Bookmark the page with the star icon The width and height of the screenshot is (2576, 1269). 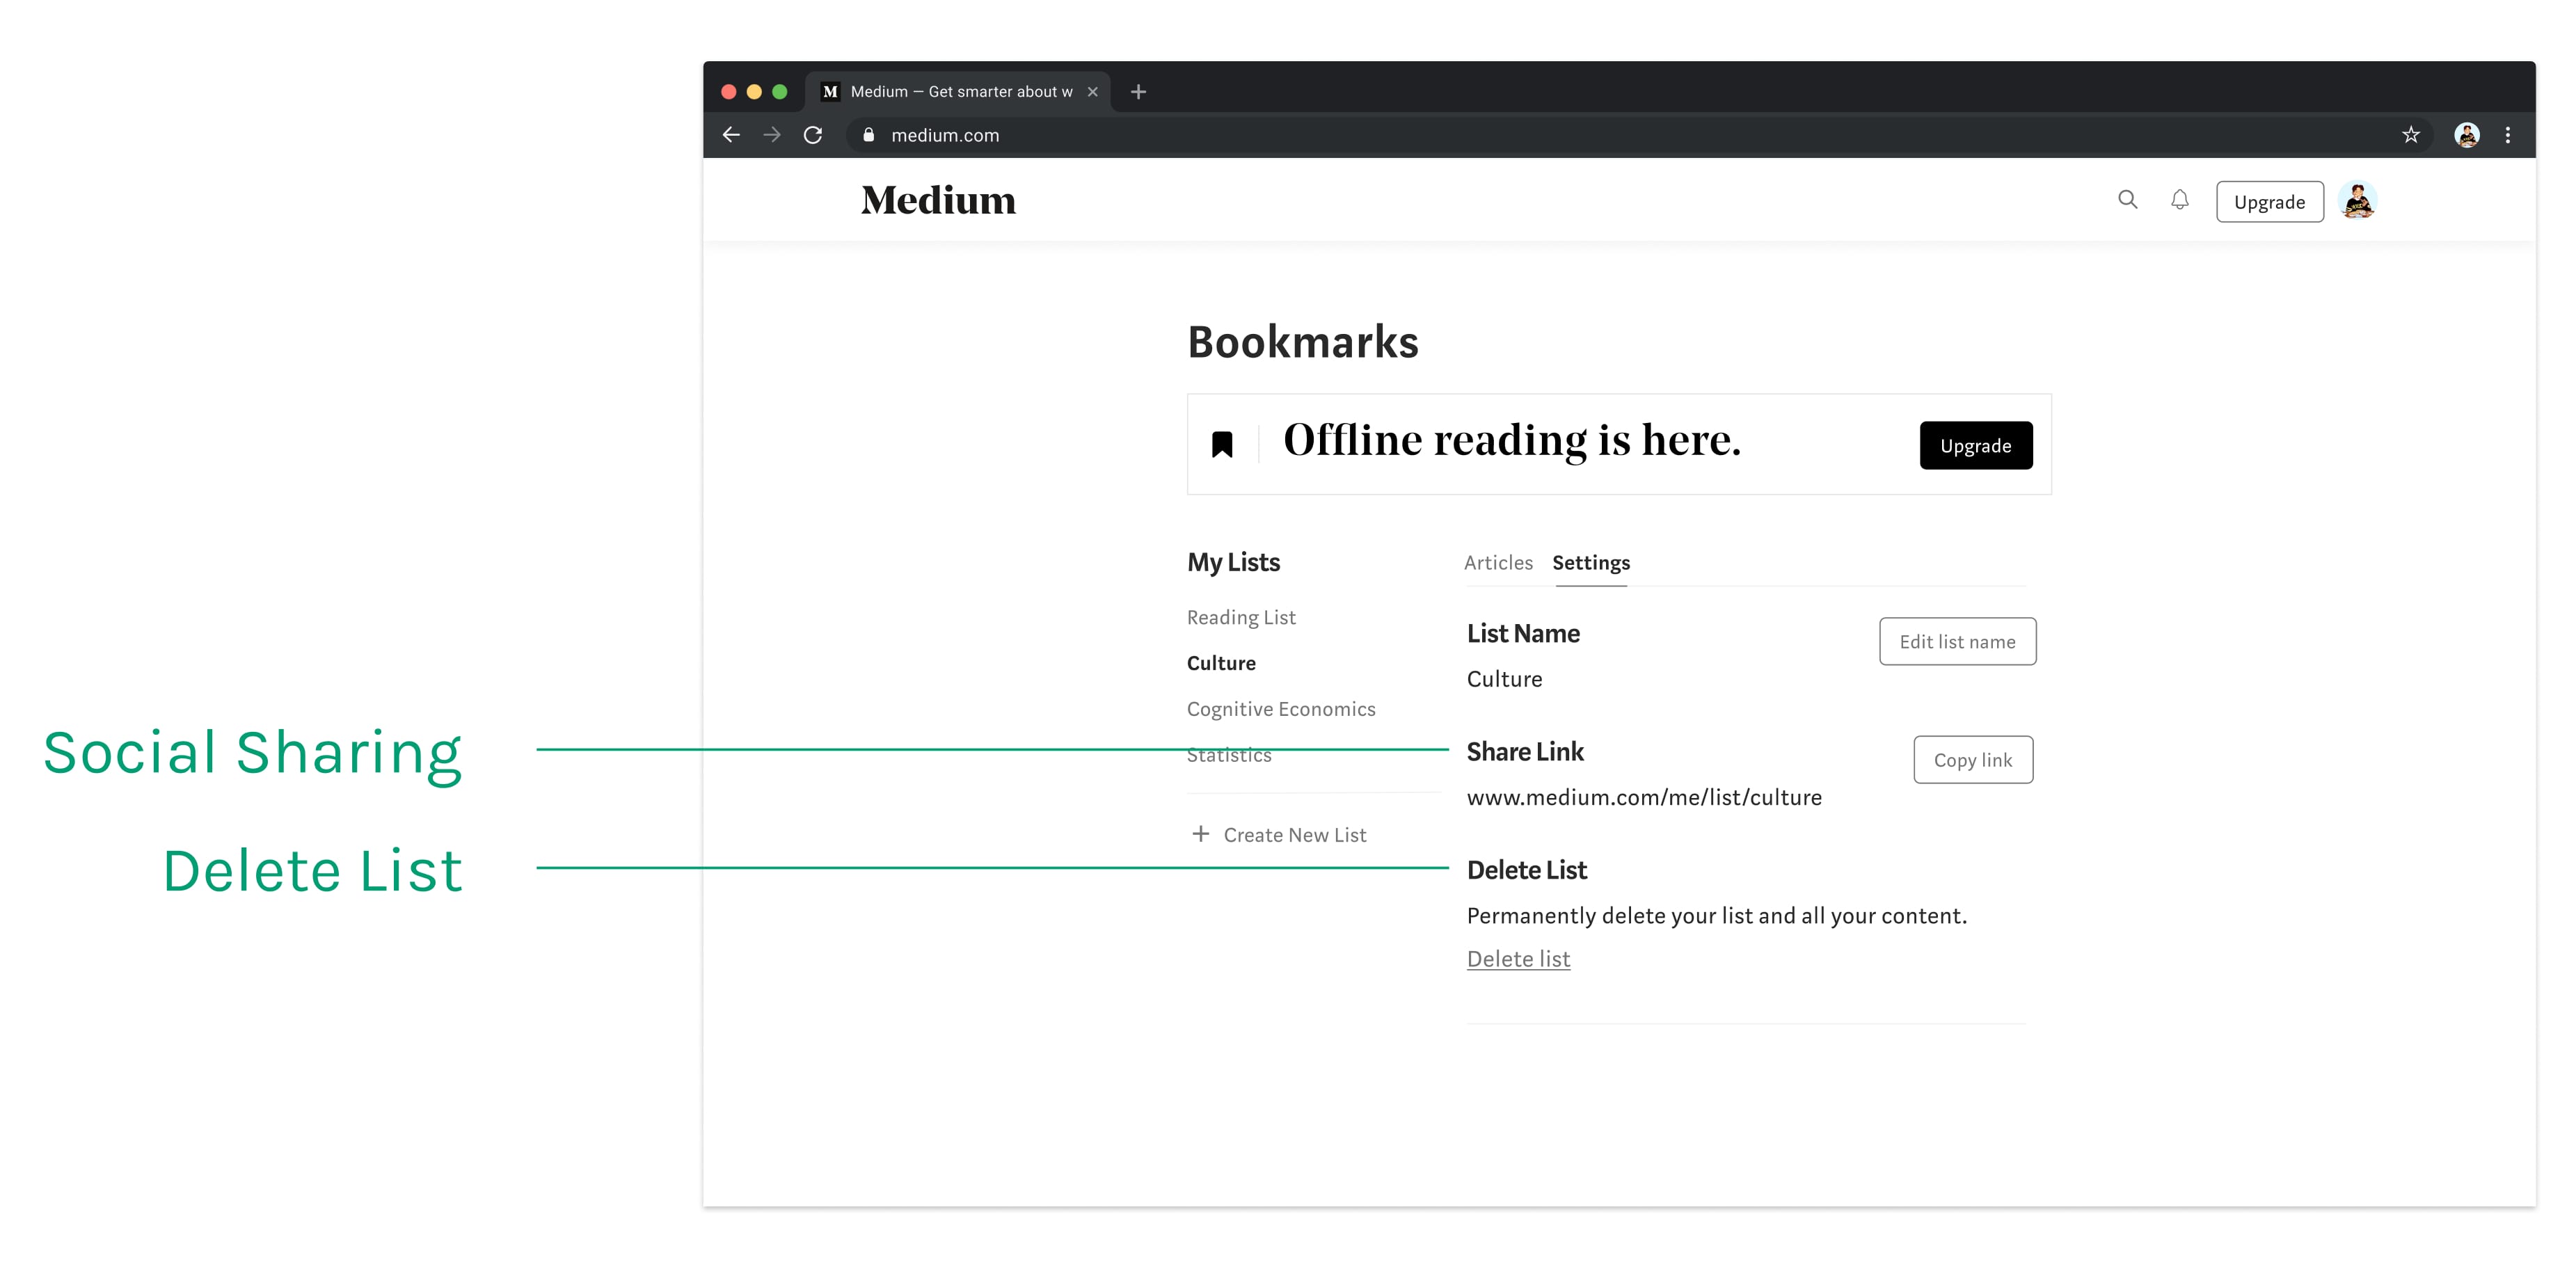tap(2410, 135)
